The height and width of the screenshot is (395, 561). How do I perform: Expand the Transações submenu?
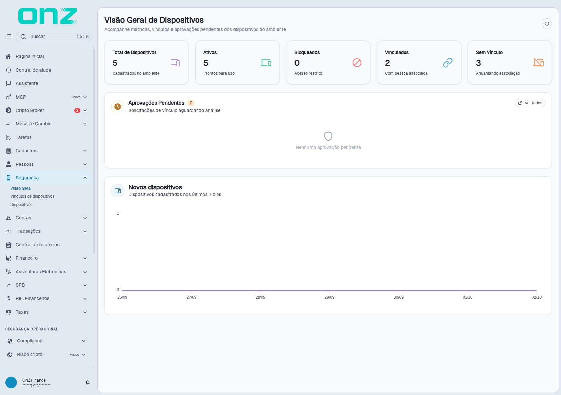point(85,231)
